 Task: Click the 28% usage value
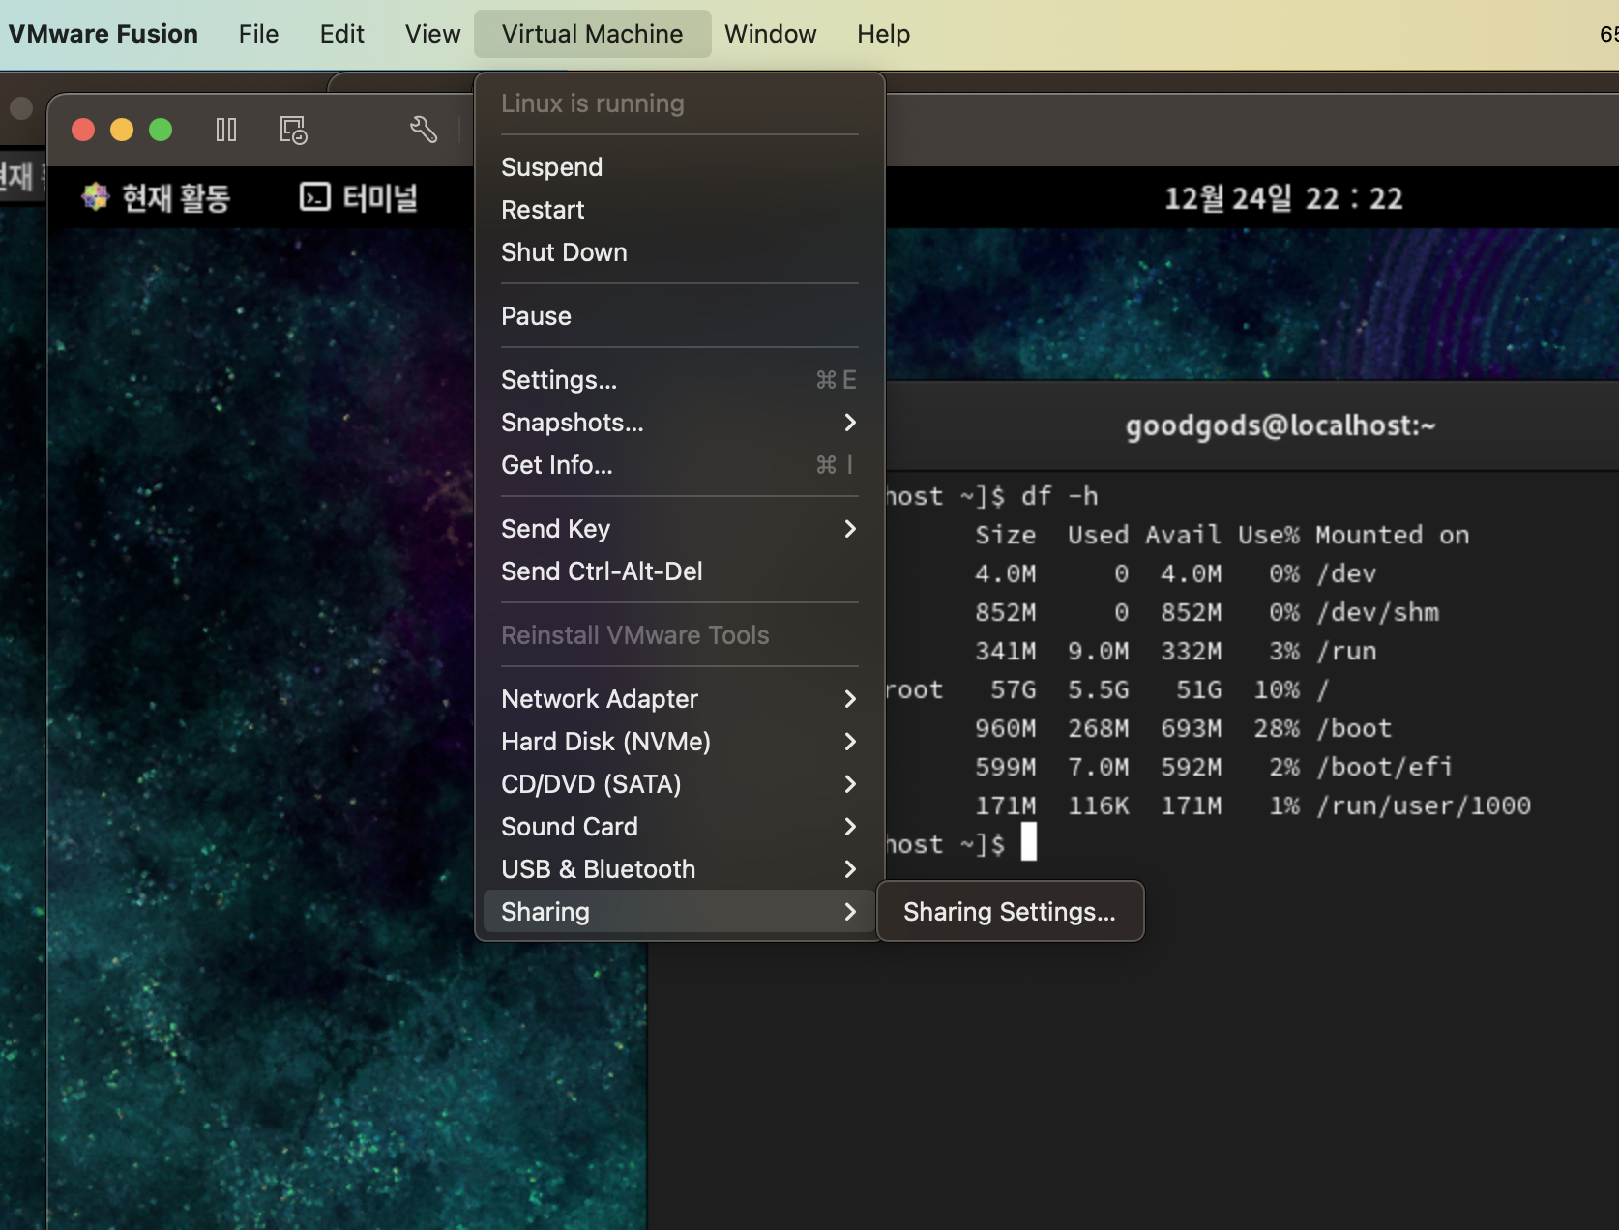coord(1277,728)
